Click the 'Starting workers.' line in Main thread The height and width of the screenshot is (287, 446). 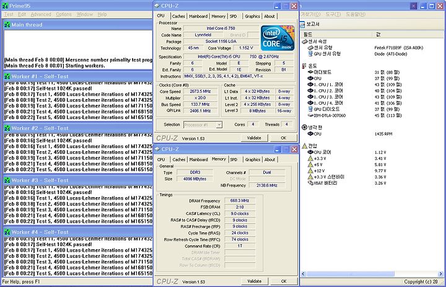[x=55, y=66]
